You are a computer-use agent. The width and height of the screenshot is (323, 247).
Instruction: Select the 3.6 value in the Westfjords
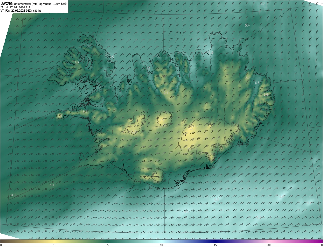(x=77, y=63)
